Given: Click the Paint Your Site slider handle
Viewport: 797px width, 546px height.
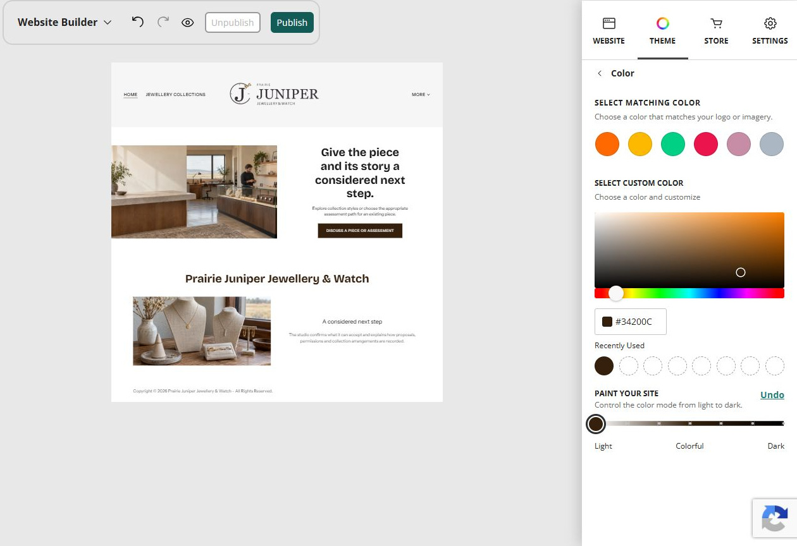Looking at the screenshot, I should coord(596,424).
